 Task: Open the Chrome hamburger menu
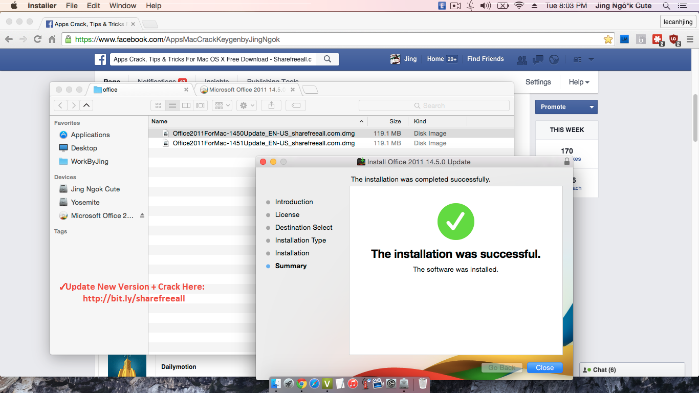(689, 39)
